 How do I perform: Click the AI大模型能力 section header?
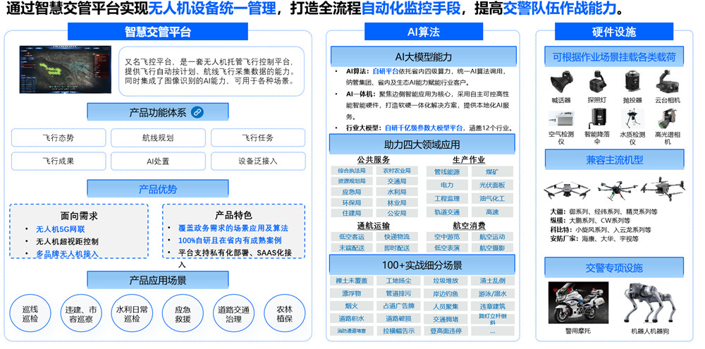(x=424, y=56)
